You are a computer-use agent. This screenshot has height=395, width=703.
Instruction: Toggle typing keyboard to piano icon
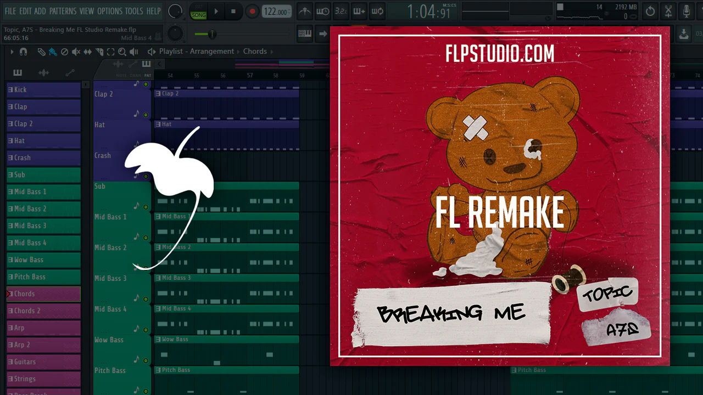[x=305, y=34]
